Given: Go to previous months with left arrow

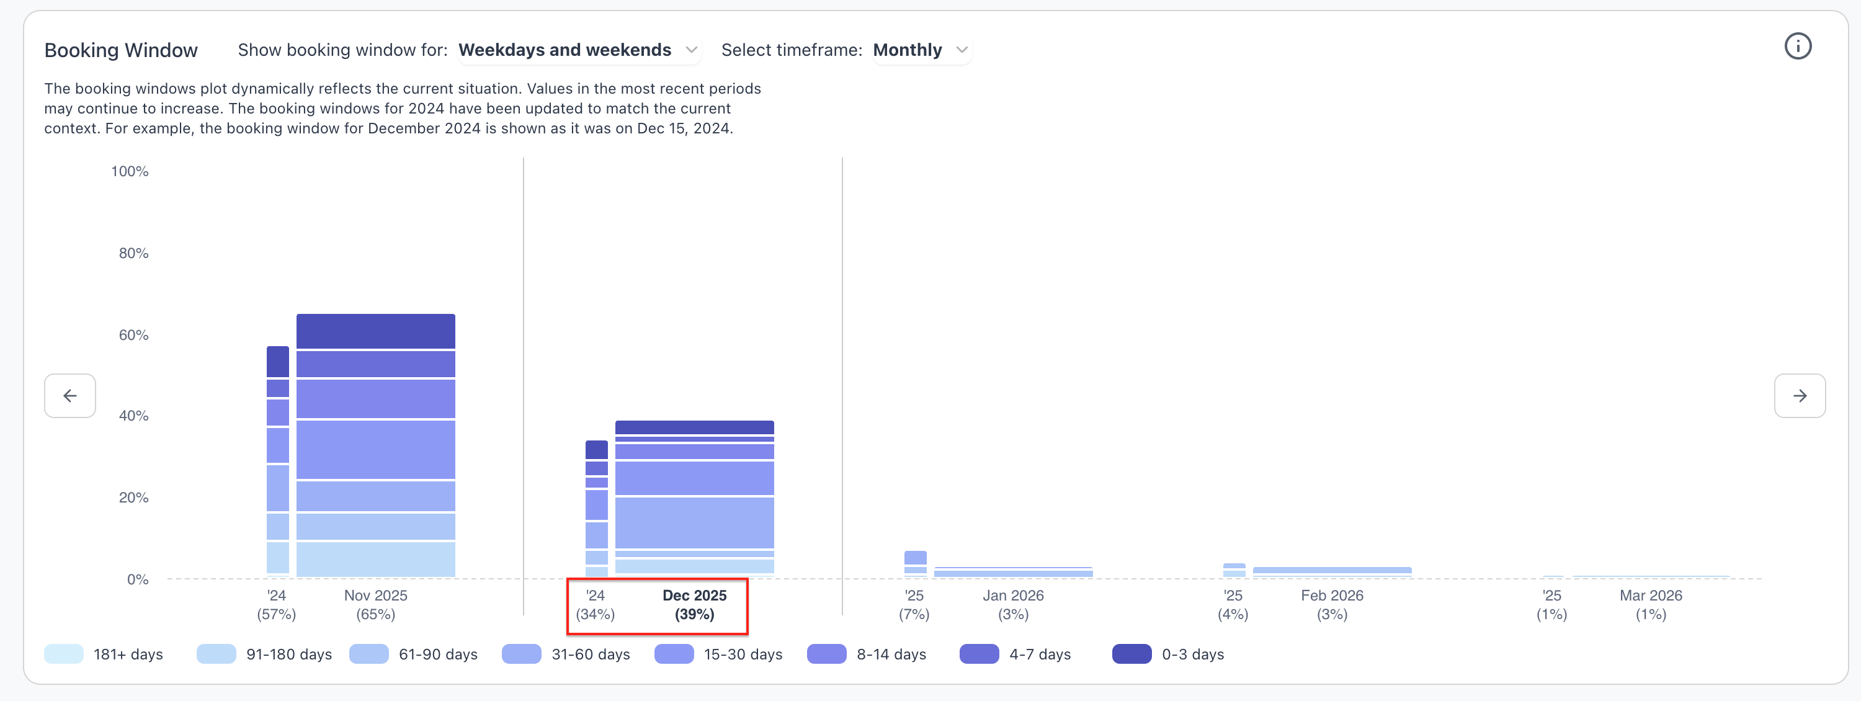Looking at the screenshot, I should [70, 395].
